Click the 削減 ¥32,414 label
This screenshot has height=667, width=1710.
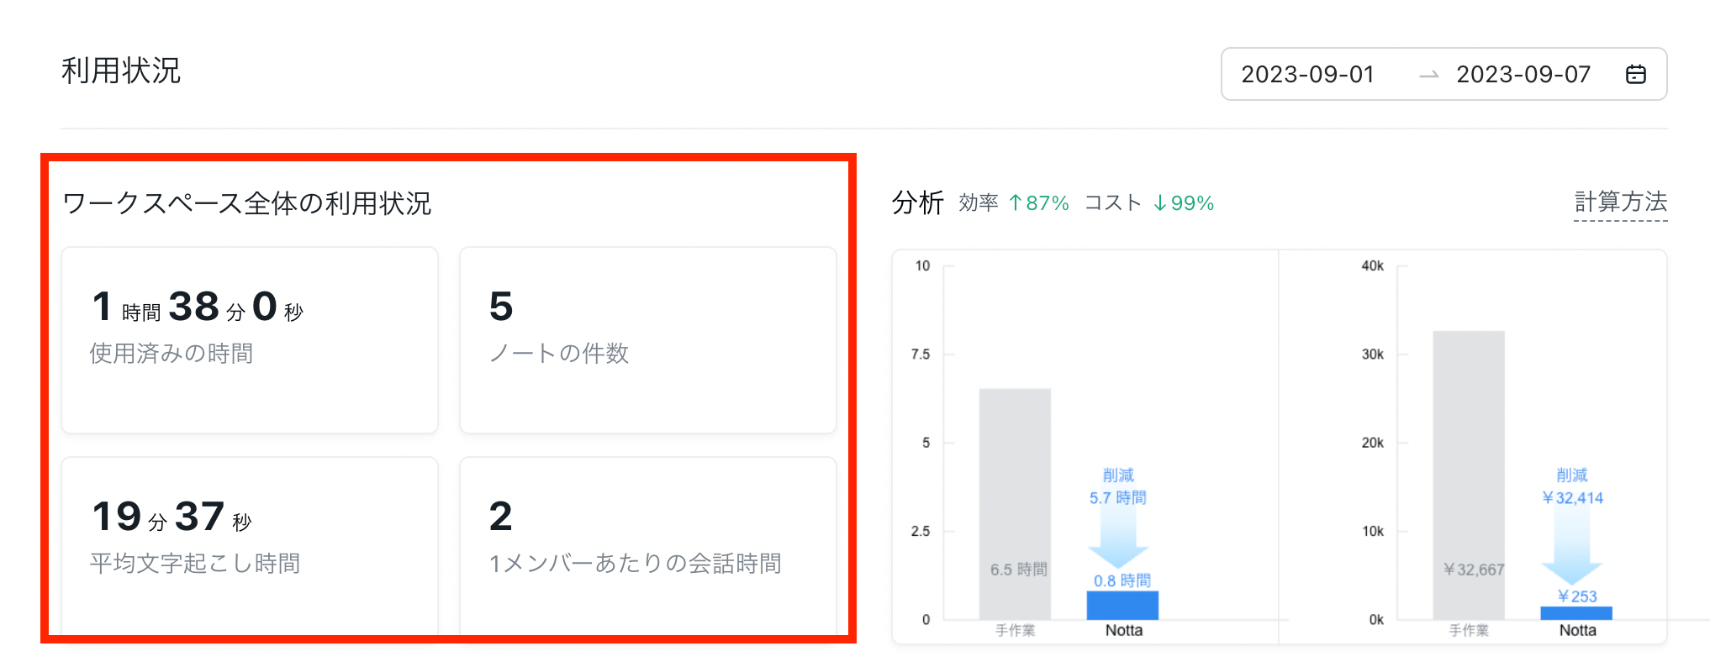[1572, 486]
